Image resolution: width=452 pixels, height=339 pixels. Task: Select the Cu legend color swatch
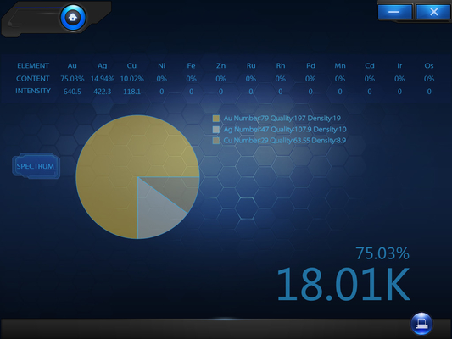click(x=216, y=141)
